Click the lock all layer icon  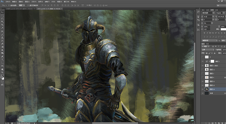[214, 53]
